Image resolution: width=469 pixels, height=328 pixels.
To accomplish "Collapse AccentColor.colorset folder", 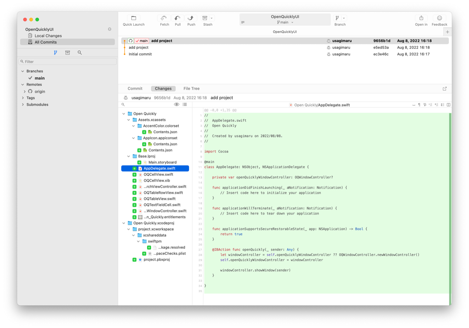I will point(133,126).
